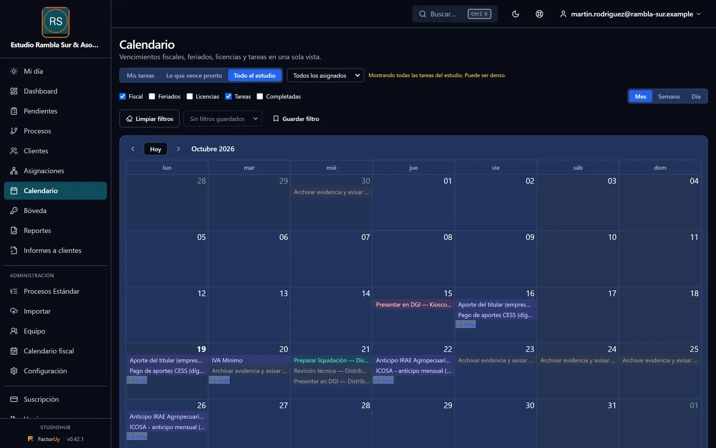Enable the Licencias checkbox
The width and height of the screenshot is (716, 448).
click(x=189, y=97)
